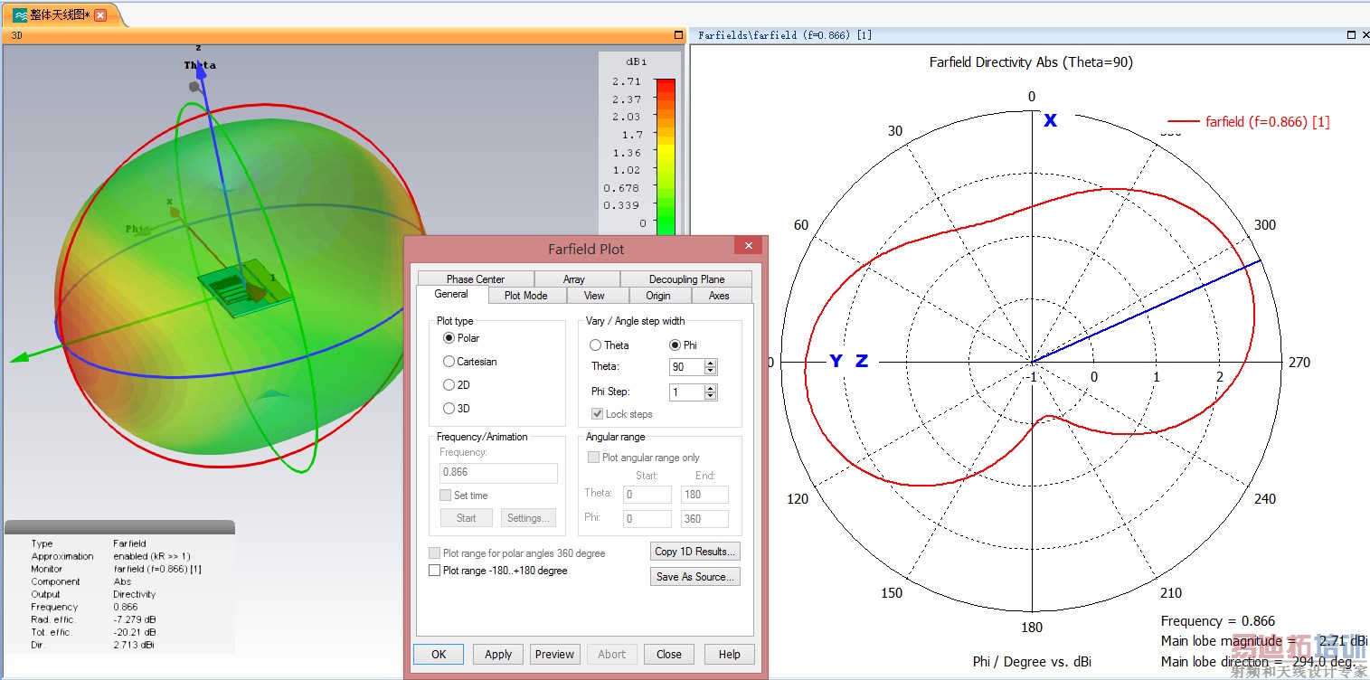Close the 整体天线图 document tab
Screen dimensions: 1370x680
[100, 15]
